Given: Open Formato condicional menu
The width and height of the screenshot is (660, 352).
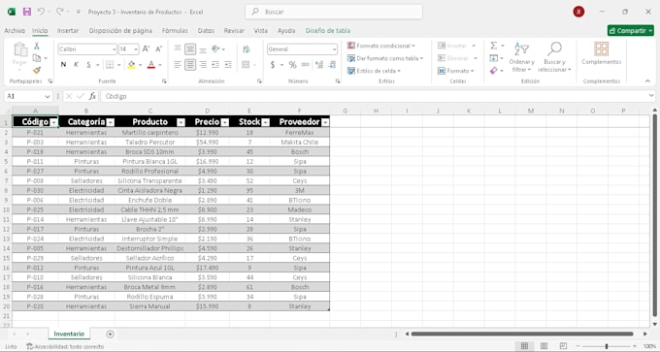Looking at the screenshot, I should (380, 46).
